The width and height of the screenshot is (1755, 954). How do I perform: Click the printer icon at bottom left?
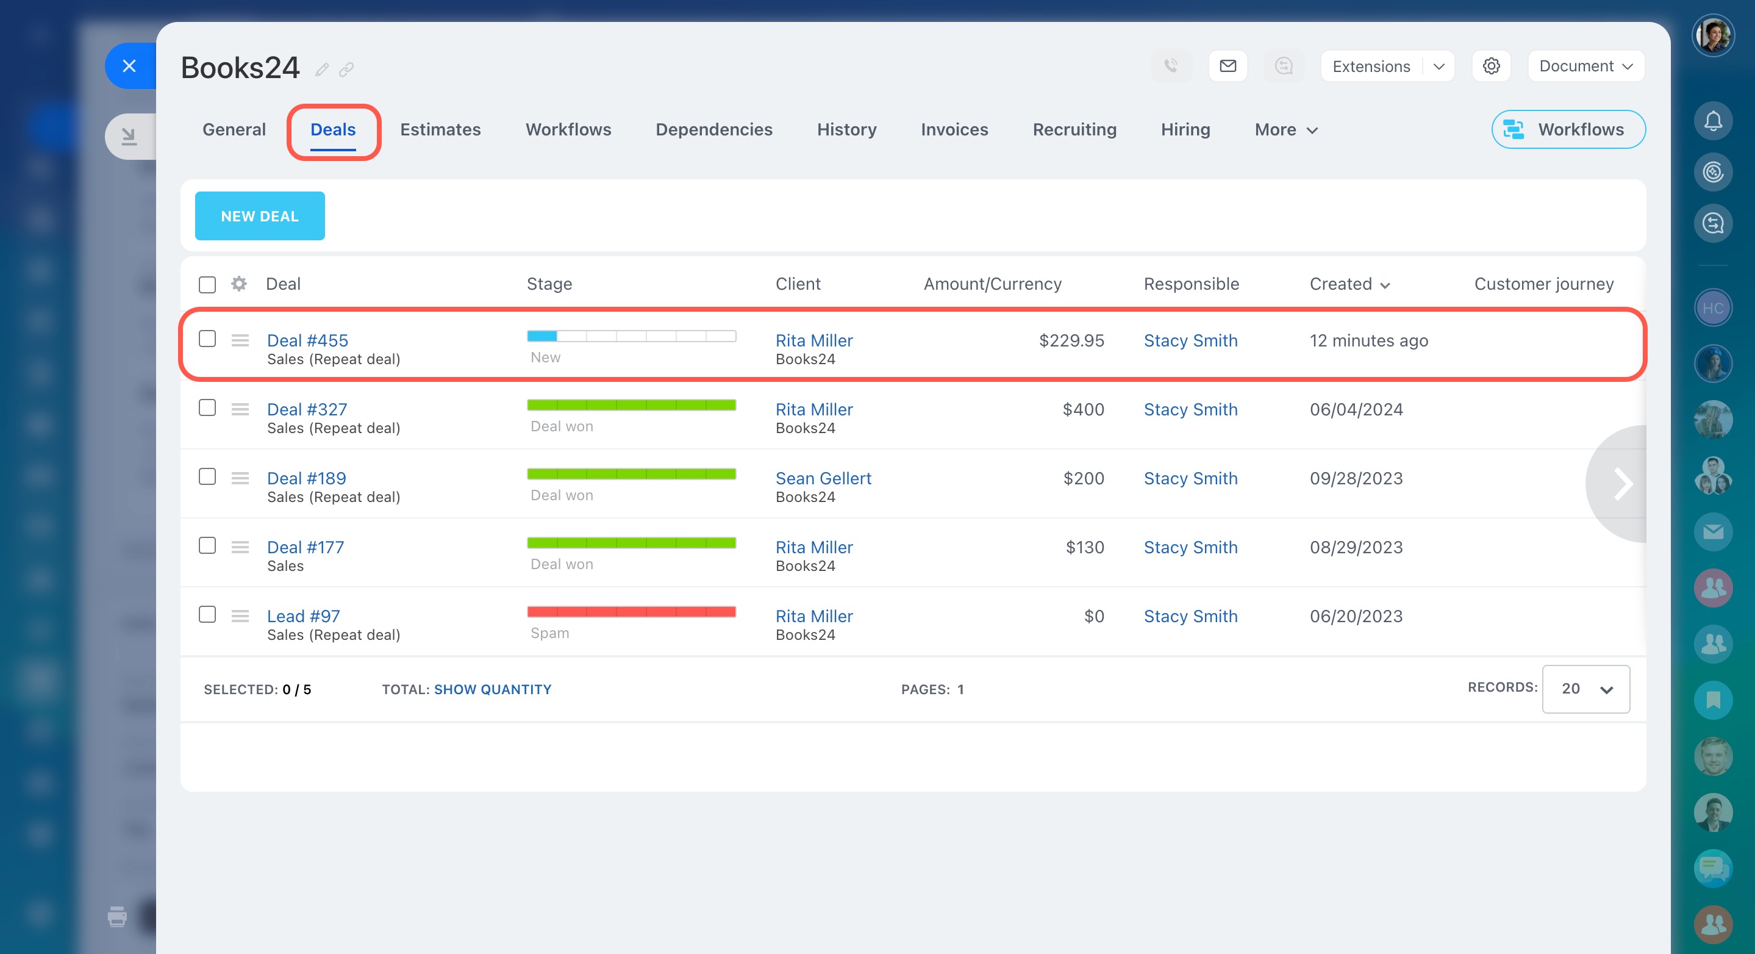pyautogui.click(x=117, y=917)
